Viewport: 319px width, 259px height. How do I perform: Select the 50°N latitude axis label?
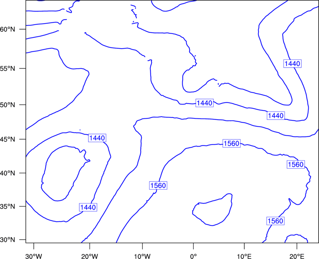(8, 105)
